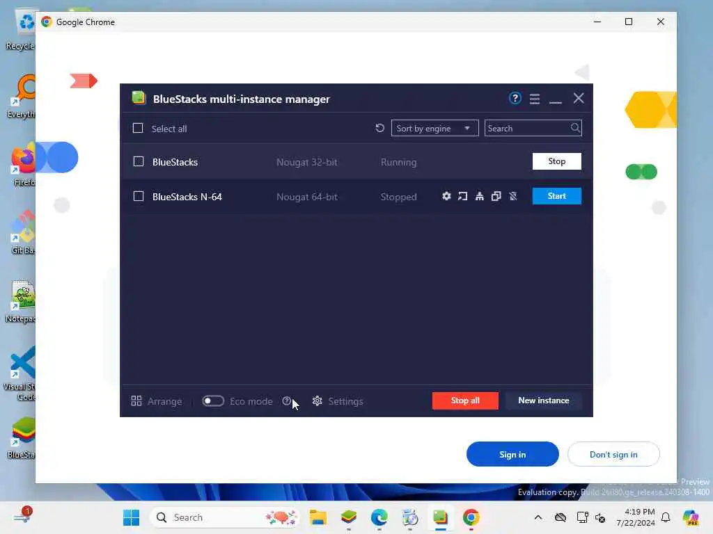
Task: Open the Everything search desktop shortcut
Action: pos(22,97)
